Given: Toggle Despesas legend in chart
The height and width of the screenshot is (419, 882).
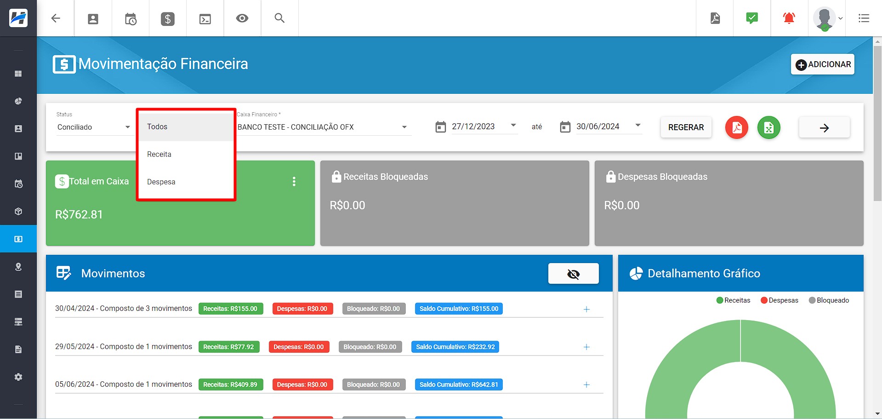Looking at the screenshot, I should coord(780,300).
